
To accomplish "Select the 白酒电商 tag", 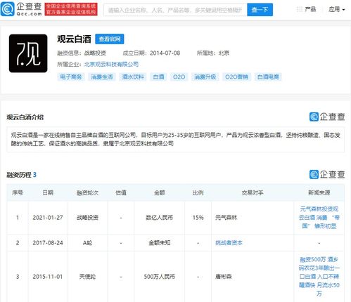I will coord(268,77).
